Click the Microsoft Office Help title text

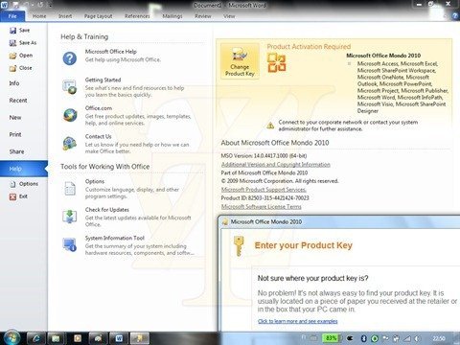(x=111, y=52)
